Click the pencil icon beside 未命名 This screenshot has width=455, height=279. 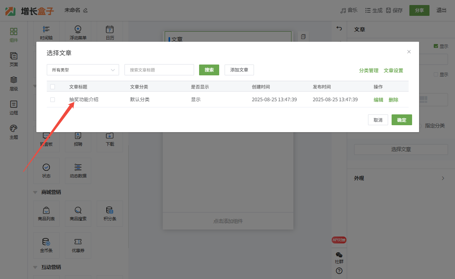[85, 10]
